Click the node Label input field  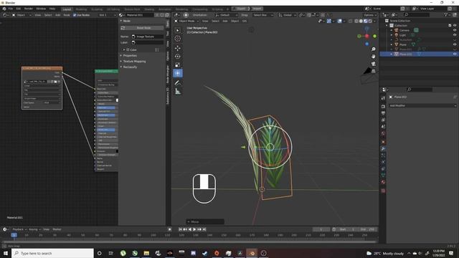click(x=147, y=42)
